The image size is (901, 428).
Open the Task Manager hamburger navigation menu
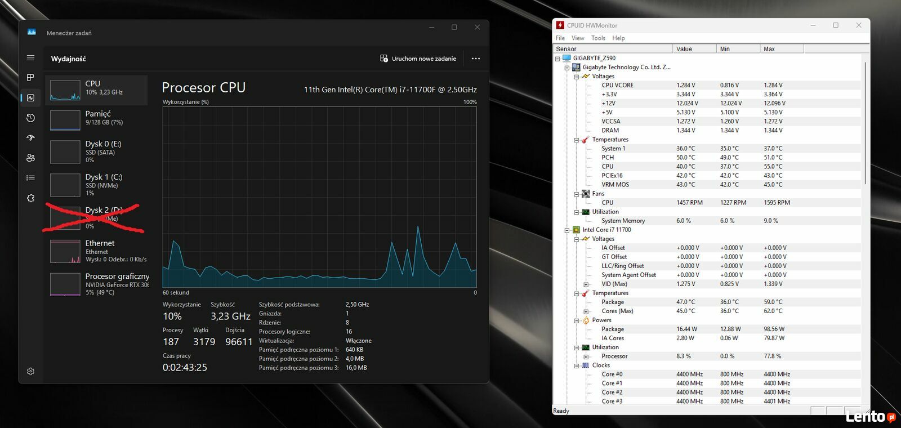(x=30, y=58)
